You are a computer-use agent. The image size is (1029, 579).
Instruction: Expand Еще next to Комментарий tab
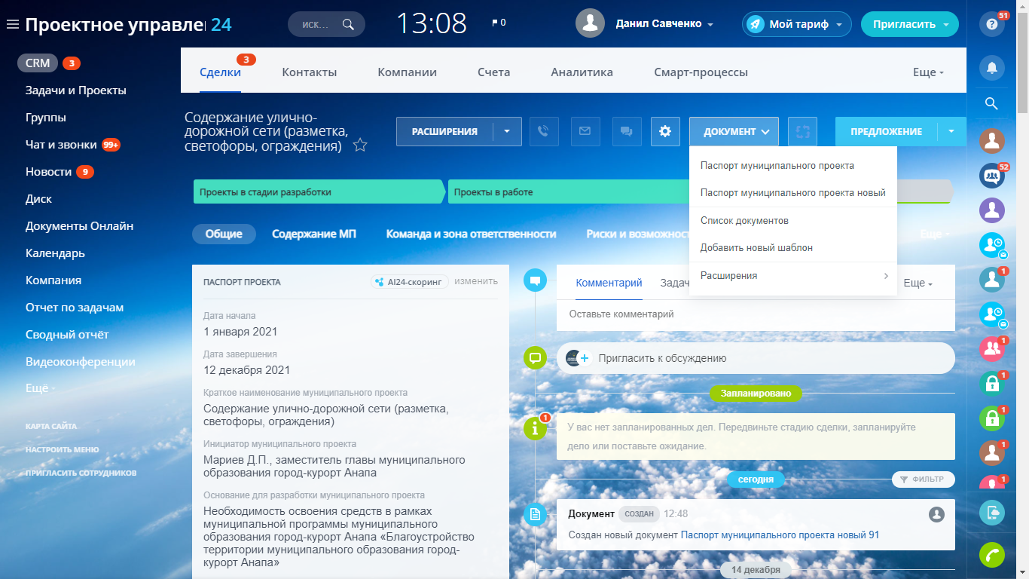[x=918, y=283]
